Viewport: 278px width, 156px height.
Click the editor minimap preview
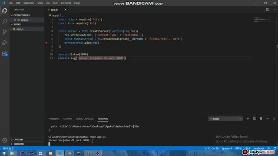262,19
